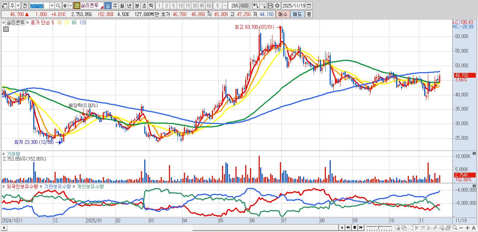Click the plus zoom-in icon
Viewport: 478px width, 232px height.
coord(467,228)
